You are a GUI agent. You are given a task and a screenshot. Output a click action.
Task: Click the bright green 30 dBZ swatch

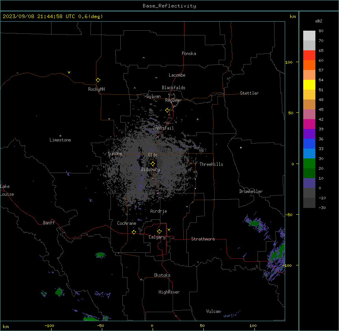click(x=309, y=164)
